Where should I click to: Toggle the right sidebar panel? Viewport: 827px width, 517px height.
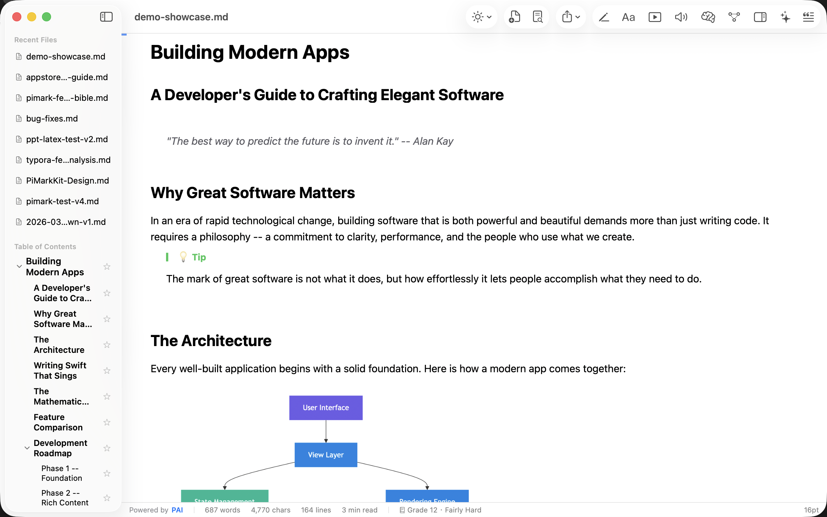760,17
